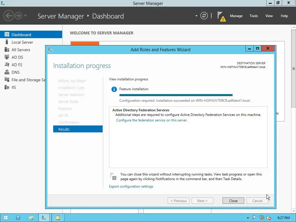
Task: Select the AD DS role icon
Action: tap(7, 57)
